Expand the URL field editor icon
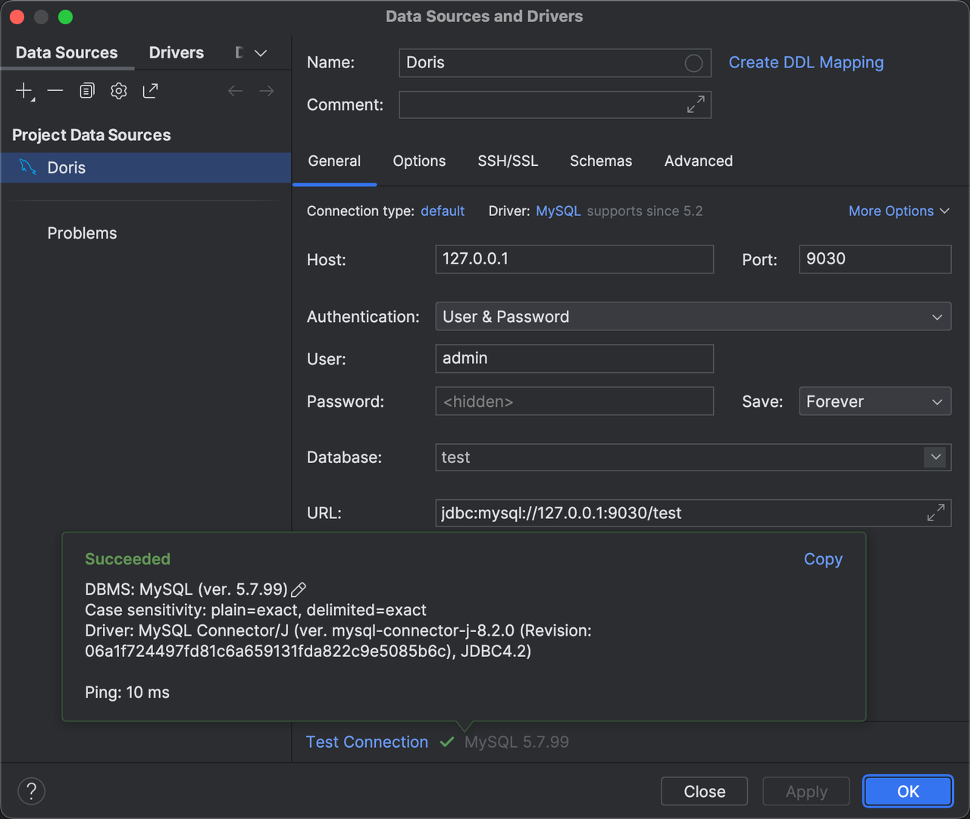 click(936, 513)
